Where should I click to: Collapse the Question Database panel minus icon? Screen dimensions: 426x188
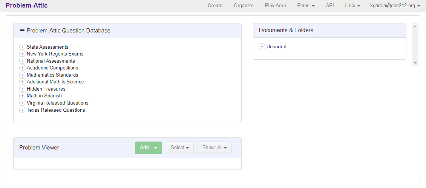pyautogui.click(x=22, y=31)
